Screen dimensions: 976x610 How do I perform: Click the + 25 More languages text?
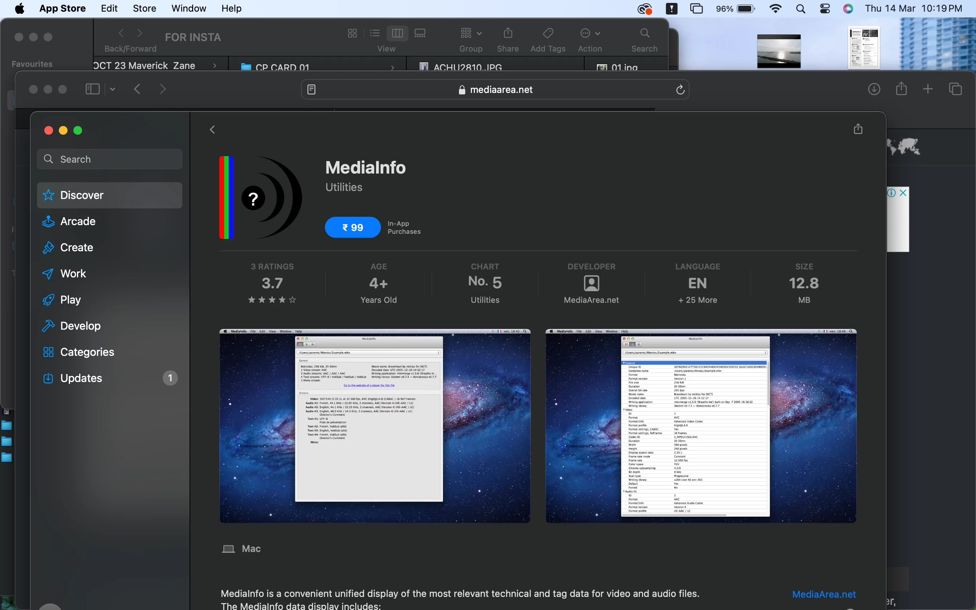698,300
